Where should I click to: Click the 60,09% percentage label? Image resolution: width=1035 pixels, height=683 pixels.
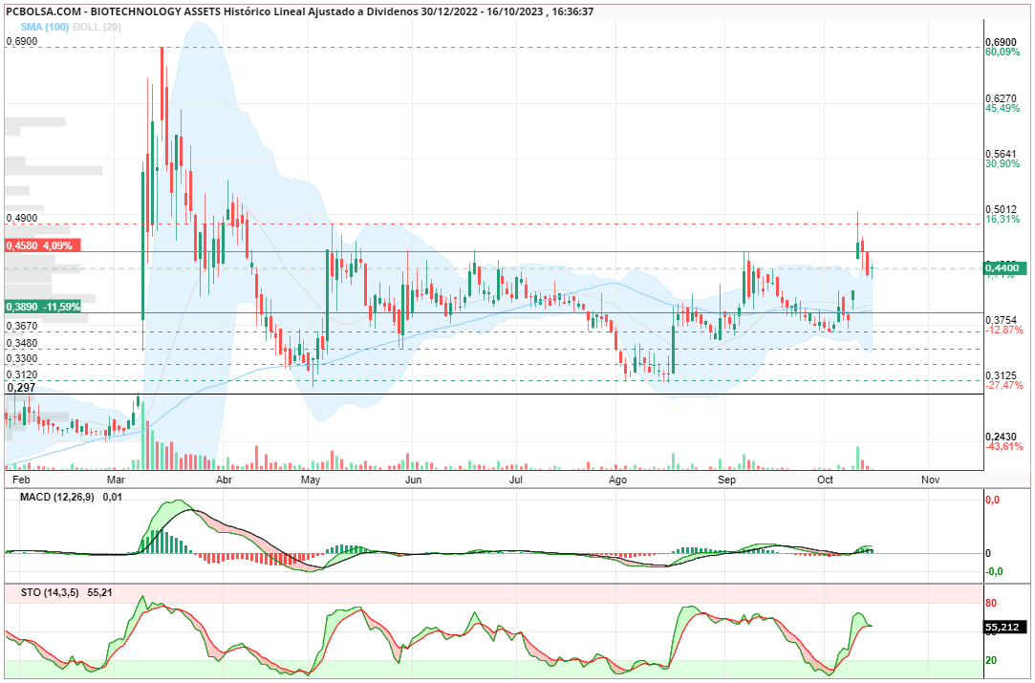(x=1003, y=53)
